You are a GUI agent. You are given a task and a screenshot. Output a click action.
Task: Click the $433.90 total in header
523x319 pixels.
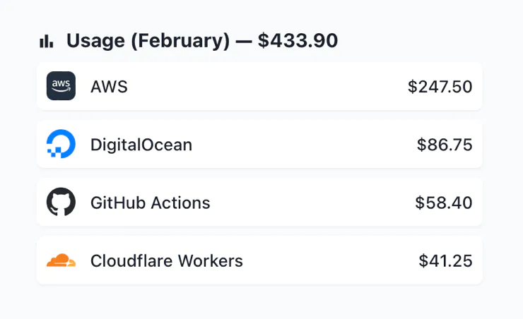pos(298,41)
